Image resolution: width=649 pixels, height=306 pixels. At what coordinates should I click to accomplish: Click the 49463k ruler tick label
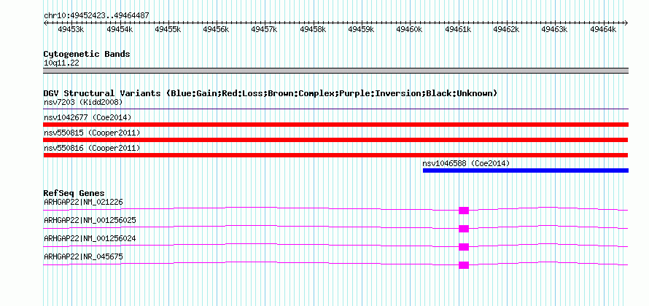555,29
